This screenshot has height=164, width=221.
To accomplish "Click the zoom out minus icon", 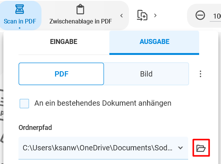I will pyautogui.click(x=200, y=15).
